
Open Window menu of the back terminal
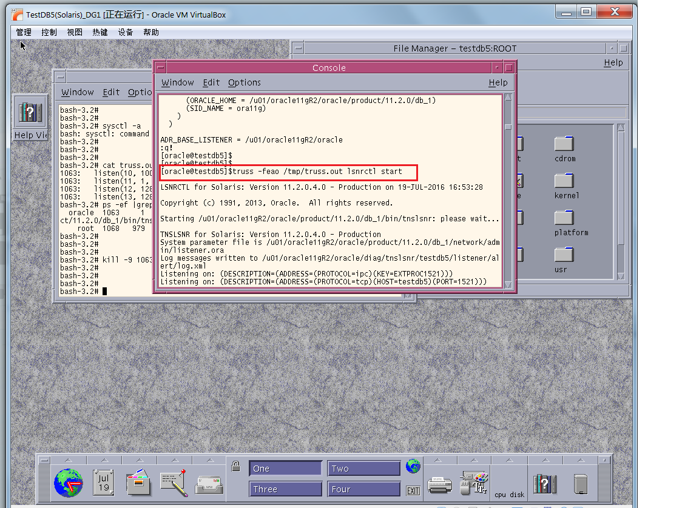pyautogui.click(x=78, y=92)
